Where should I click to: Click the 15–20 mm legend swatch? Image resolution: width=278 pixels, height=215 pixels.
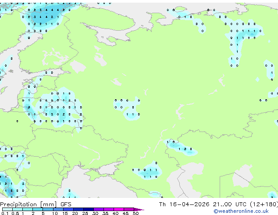pyautogui.click(x=68, y=209)
